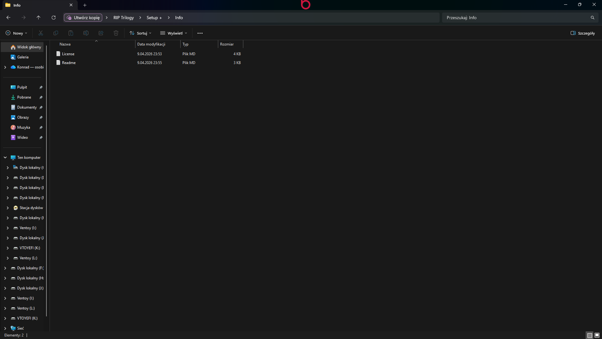Click the back navigation arrow

pos(8,18)
